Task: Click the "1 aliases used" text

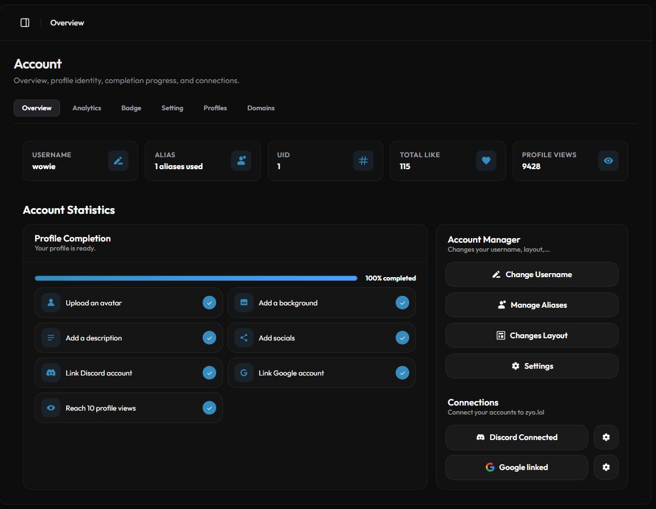Action: pyautogui.click(x=179, y=166)
